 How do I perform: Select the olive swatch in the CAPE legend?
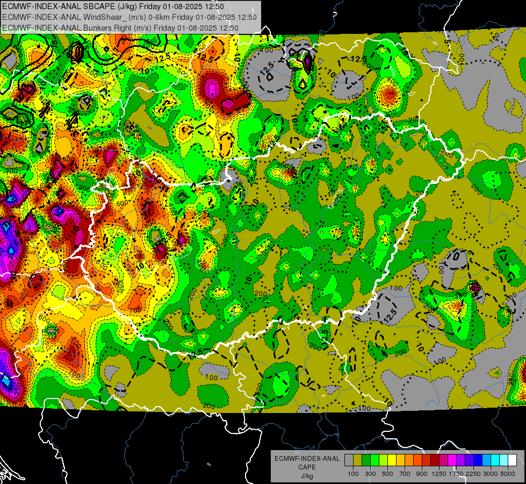[358, 460]
